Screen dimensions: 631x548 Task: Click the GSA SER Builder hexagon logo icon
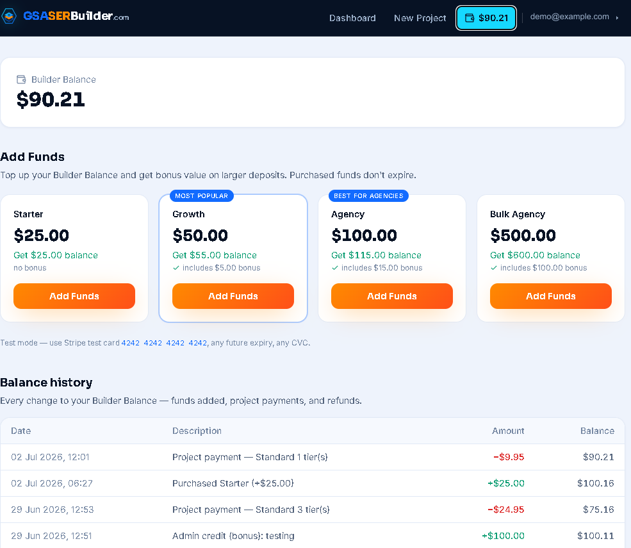(x=9, y=17)
